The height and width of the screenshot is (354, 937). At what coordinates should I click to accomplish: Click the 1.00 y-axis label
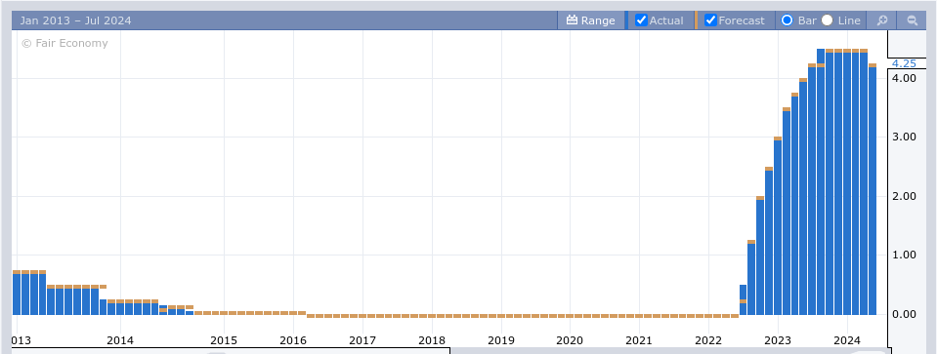coord(904,255)
